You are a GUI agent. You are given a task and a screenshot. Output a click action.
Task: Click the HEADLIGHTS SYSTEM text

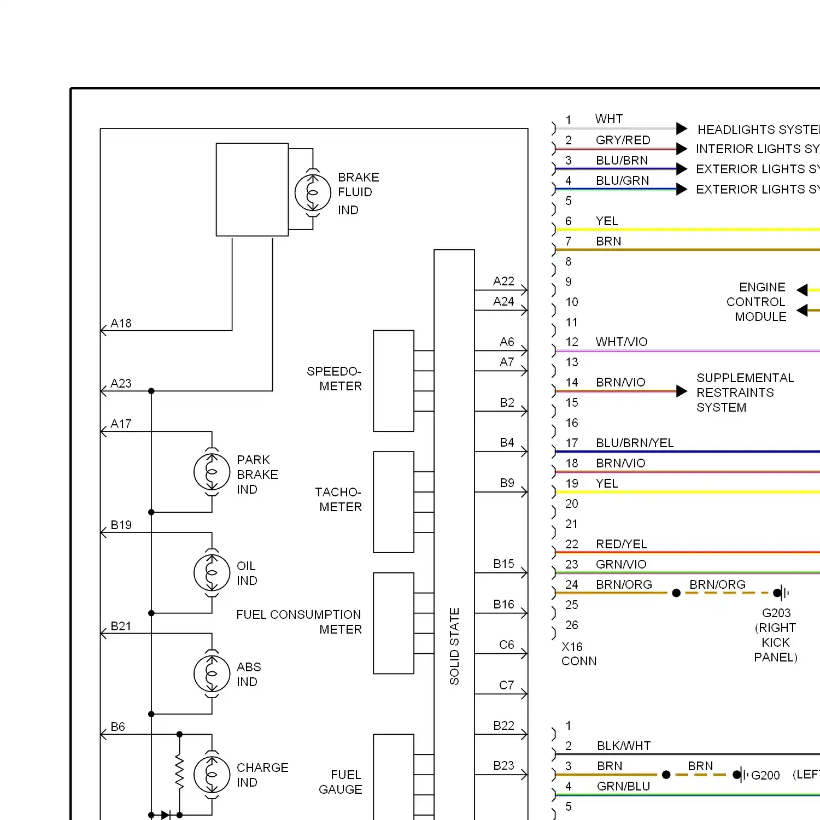tap(759, 130)
